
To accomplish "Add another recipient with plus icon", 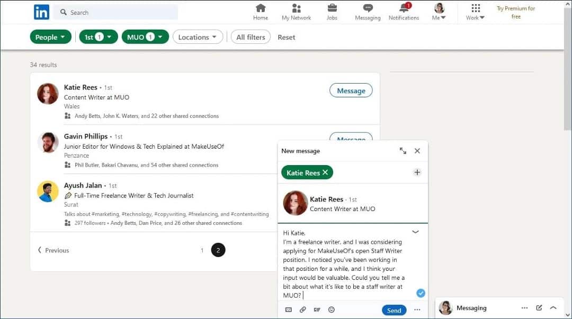I will coord(417,172).
